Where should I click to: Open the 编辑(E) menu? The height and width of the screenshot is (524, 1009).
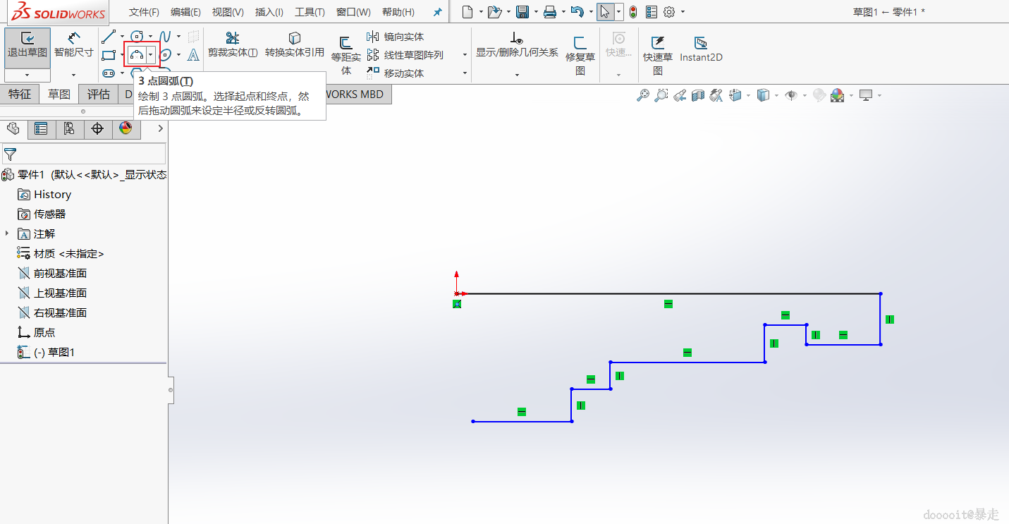click(185, 12)
